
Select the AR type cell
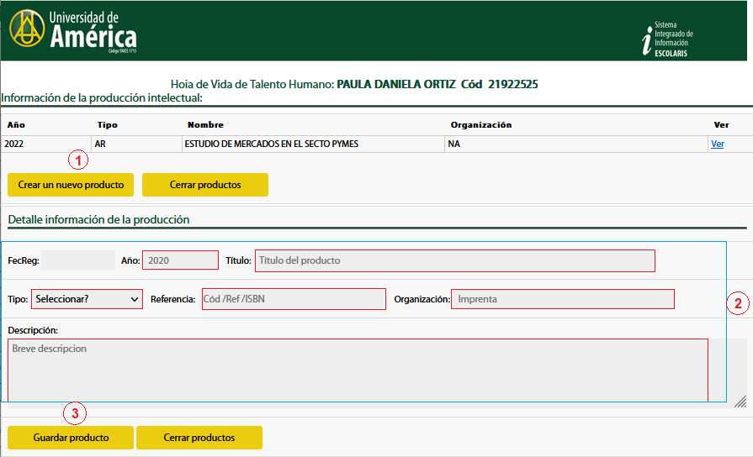click(136, 144)
